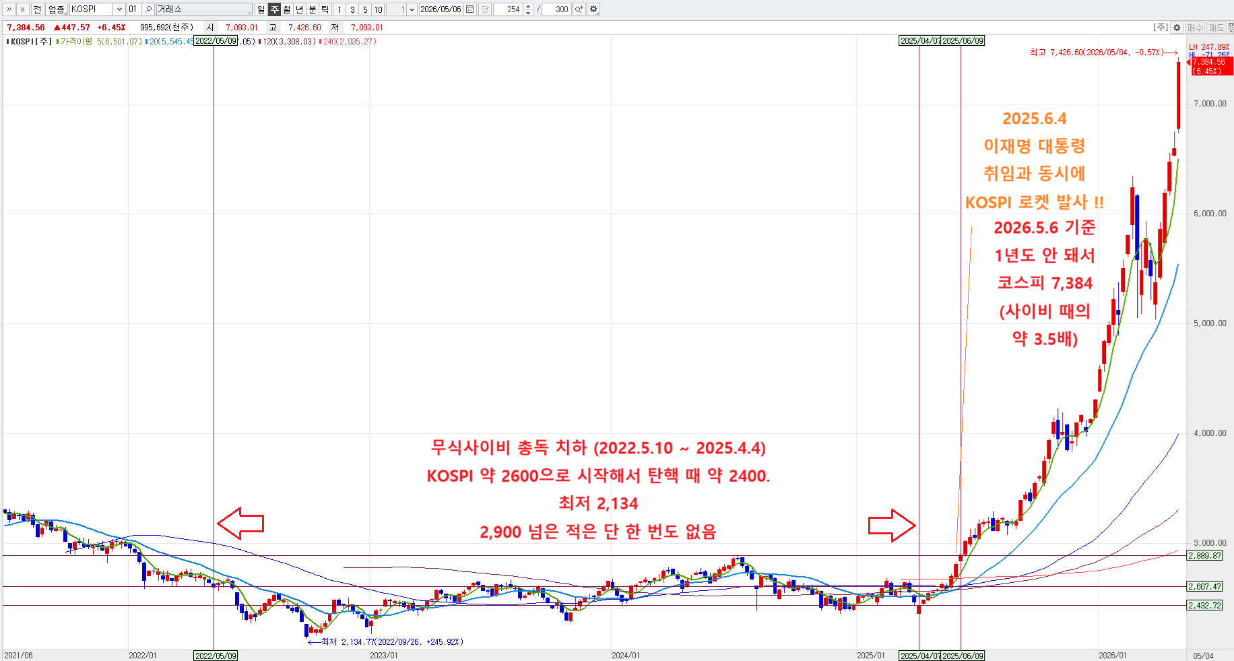Click the 05/04 axis corner label
This screenshot has height=661, width=1234.
(x=1204, y=656)
